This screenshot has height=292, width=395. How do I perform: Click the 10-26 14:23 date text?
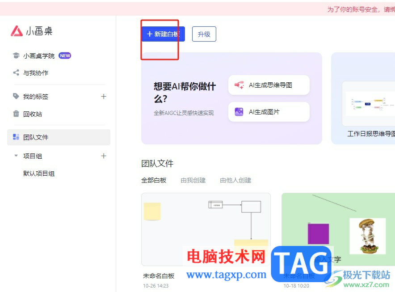point(155,286)
